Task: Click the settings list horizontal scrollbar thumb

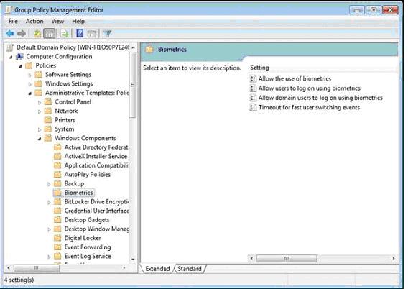Action: click(x=287, y=258)
